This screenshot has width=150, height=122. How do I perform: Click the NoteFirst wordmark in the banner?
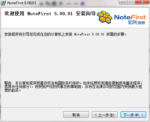(x=130, y=17)
